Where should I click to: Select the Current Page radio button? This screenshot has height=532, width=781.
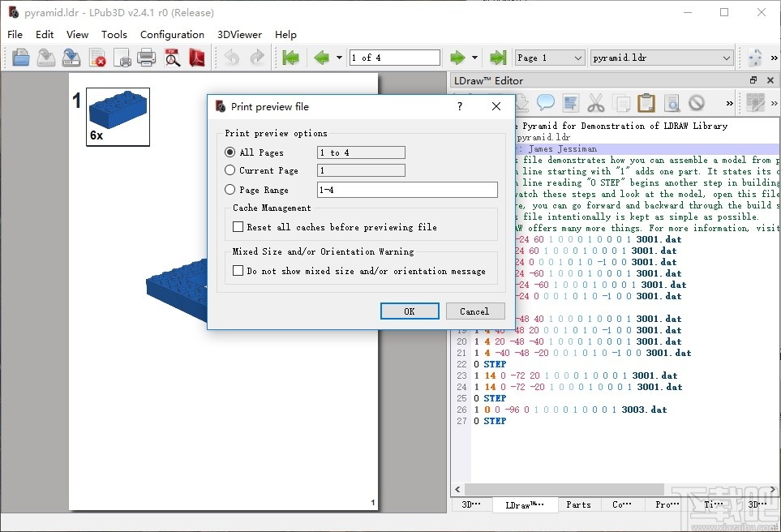[x=230, y=170]
